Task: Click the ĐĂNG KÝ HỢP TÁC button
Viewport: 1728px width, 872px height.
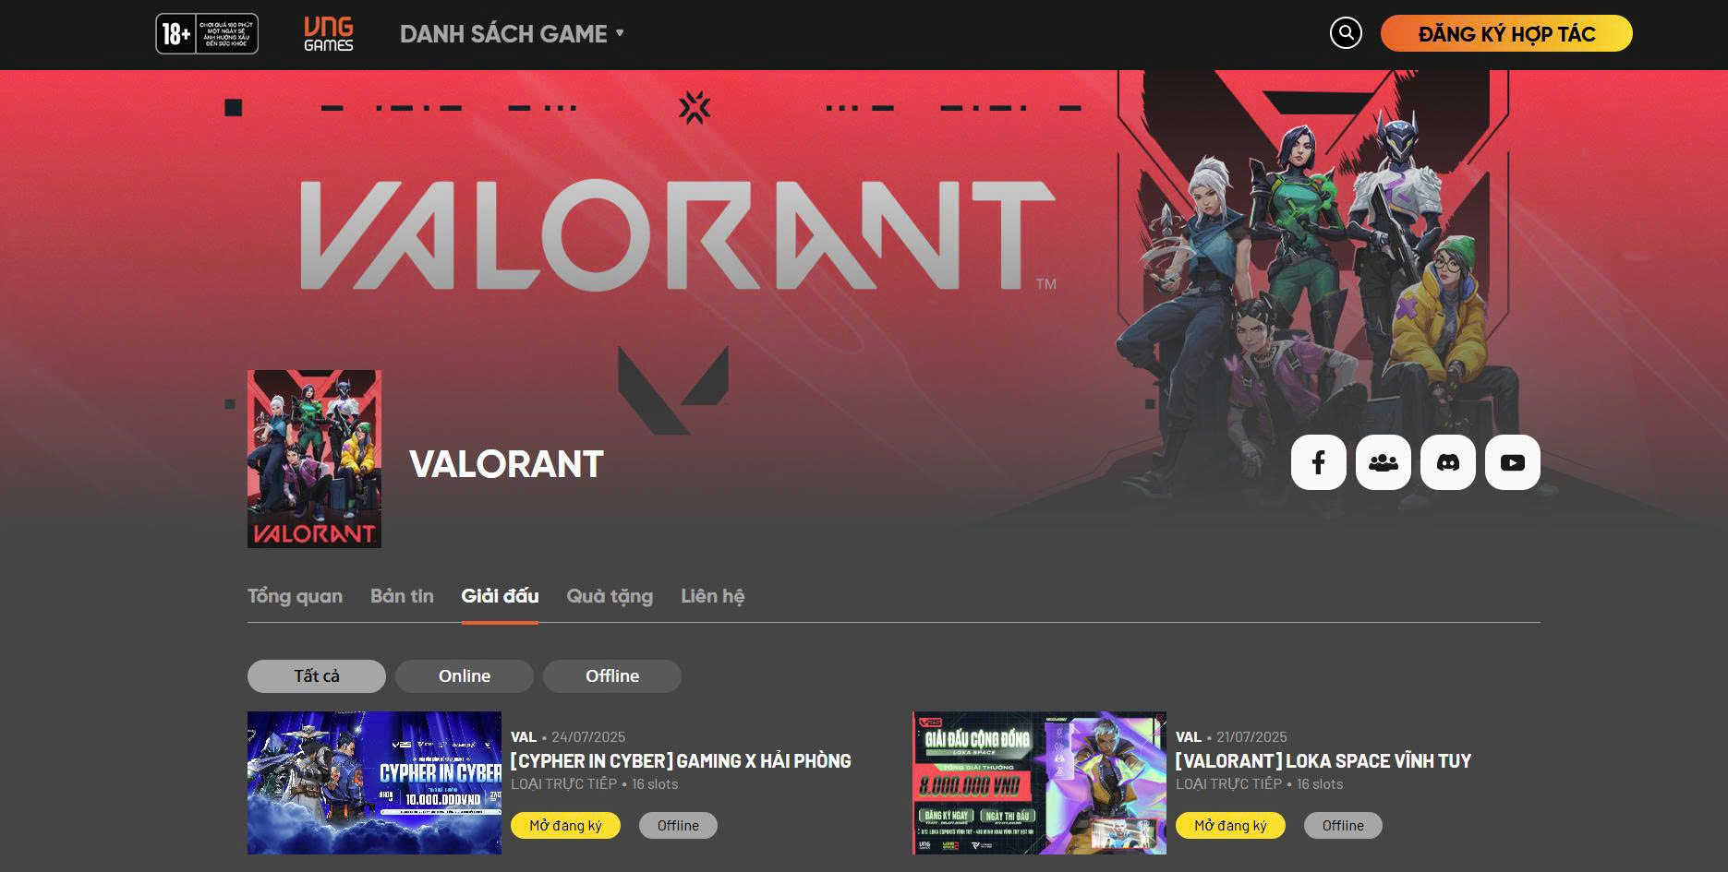Action: pos(1506,34)
